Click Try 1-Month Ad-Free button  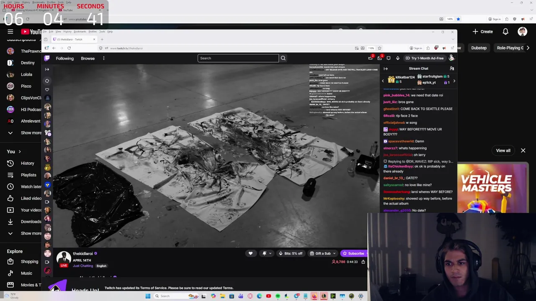point(424,58)
